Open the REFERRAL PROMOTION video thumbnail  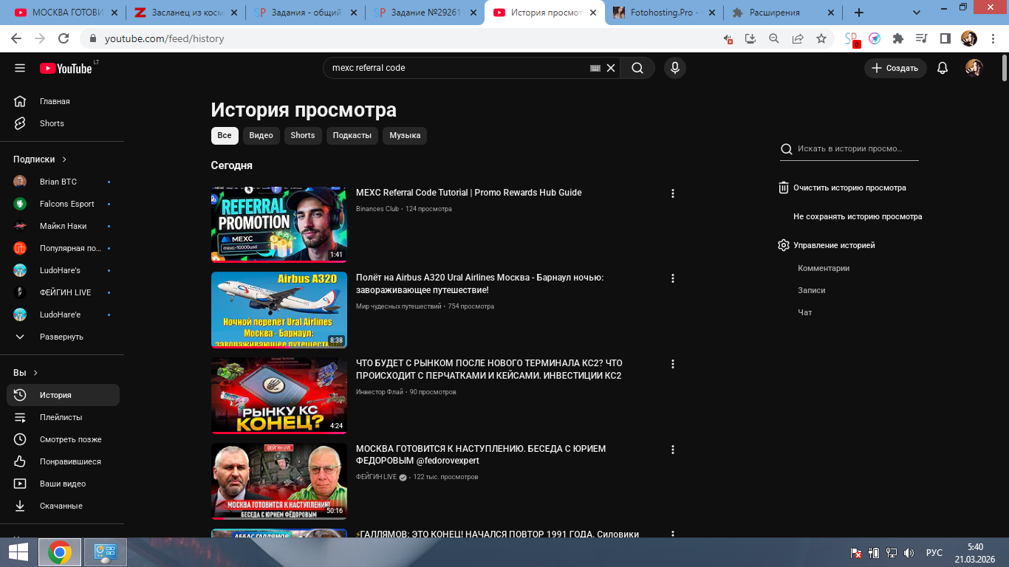click(x=279, y=224)
